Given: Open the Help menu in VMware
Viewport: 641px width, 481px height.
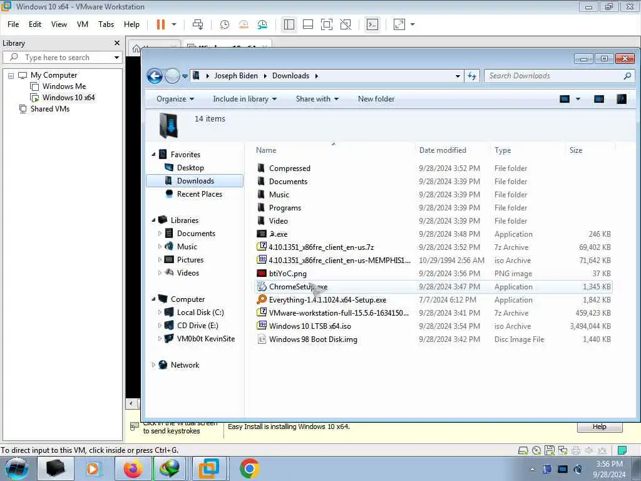Looking at the screenshot, I should 131,24.
